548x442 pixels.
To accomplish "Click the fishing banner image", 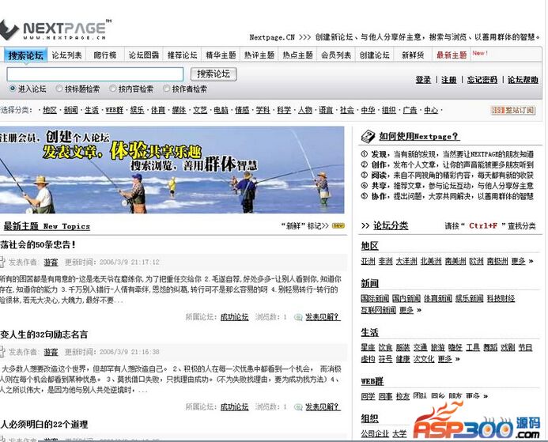I will coord(172,170).
